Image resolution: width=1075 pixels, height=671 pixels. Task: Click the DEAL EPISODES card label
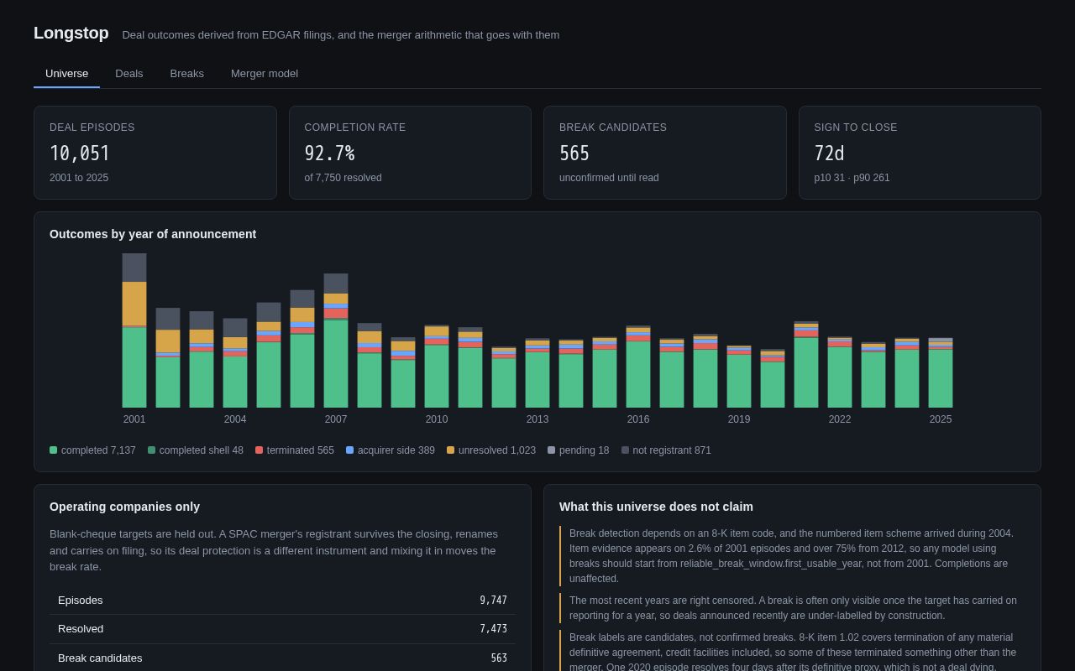pyautogui.click(x=92, y=127)
